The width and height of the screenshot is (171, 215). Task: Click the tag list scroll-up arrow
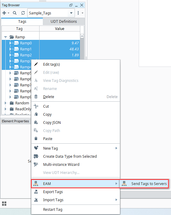[82, 36]
